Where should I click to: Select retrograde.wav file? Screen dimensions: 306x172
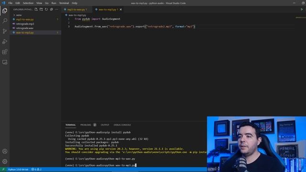coord(24,28)
